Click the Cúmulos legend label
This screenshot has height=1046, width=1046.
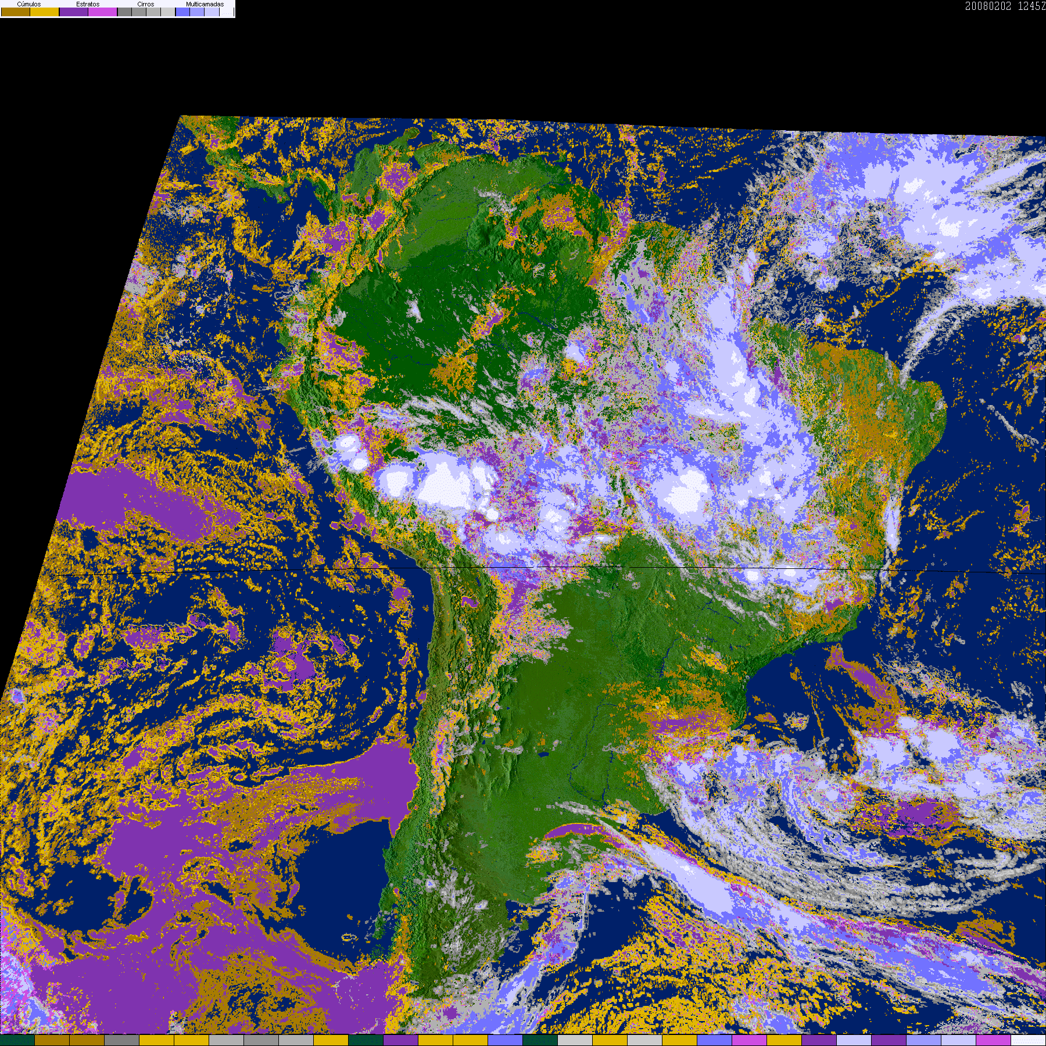[29, 4]
